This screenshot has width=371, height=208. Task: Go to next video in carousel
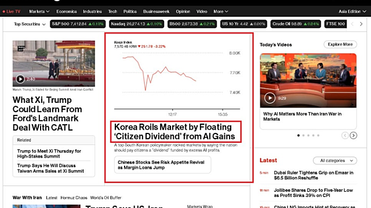tap(354, 135)
